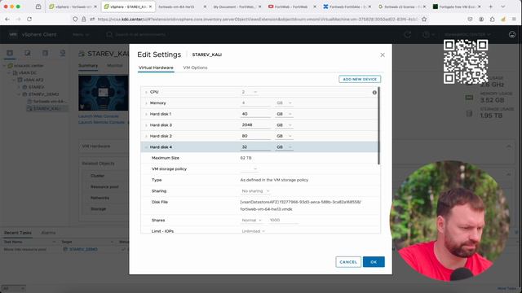Expand the Hard disk 2 row
Image resolution: width=522 pixels, height=293 pixels.
[x=146, y=136]
